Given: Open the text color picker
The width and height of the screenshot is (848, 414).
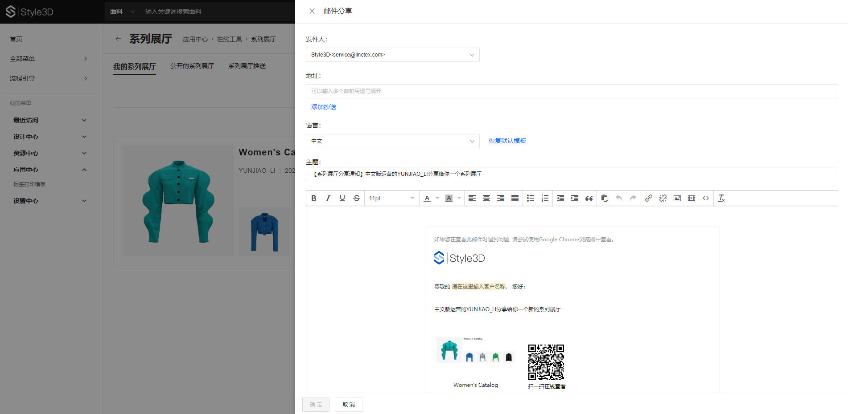Looking at the screenshot, I should click(x=427, y=198).
